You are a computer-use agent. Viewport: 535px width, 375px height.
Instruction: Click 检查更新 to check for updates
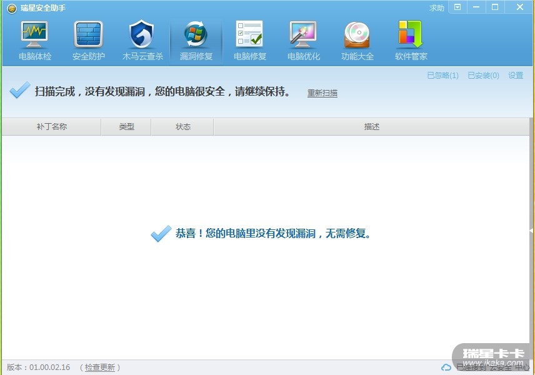pos(100,367)
